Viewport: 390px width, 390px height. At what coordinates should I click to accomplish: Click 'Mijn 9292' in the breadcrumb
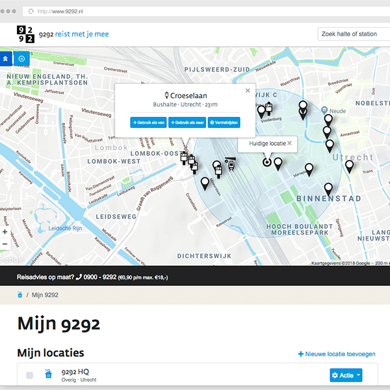[45, 295]
